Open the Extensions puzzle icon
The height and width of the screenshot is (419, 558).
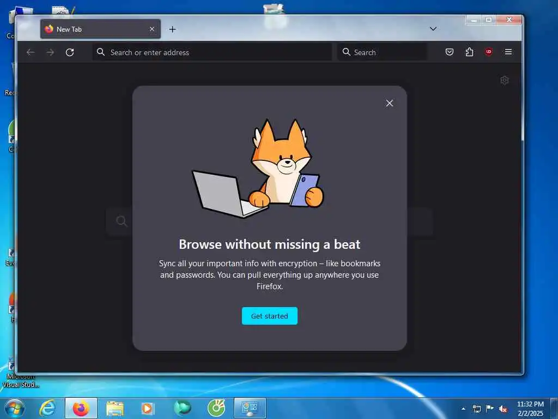(x=469, y=52)
